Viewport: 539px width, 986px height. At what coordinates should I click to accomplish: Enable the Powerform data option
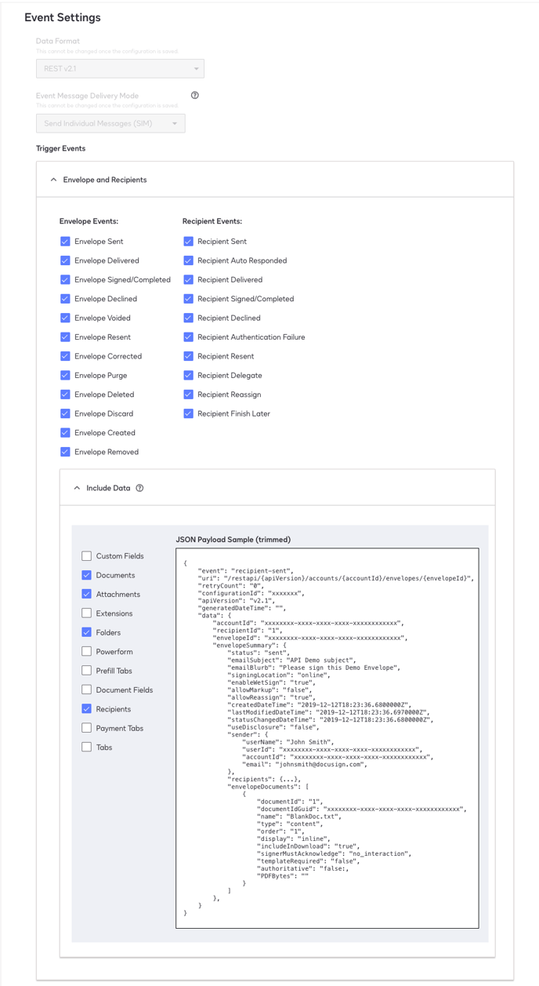coord(87,651)
